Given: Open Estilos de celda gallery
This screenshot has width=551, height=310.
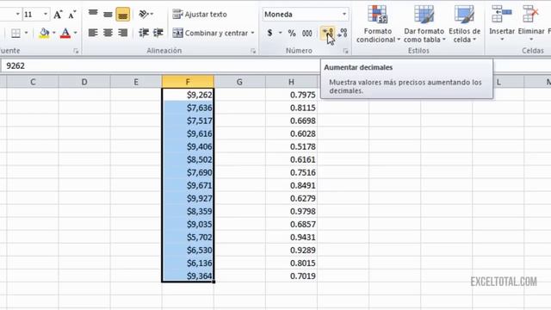Looking at the screenshot, I should pos(465,24).
